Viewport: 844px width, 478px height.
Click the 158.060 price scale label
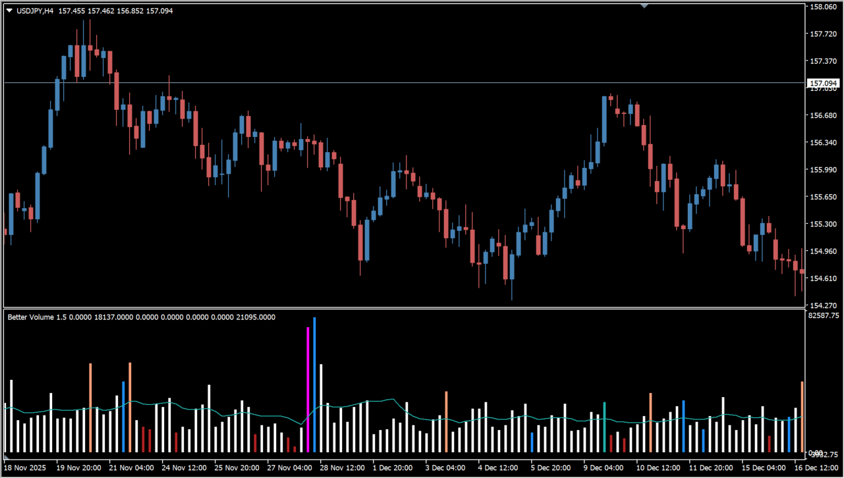point(824,7)
